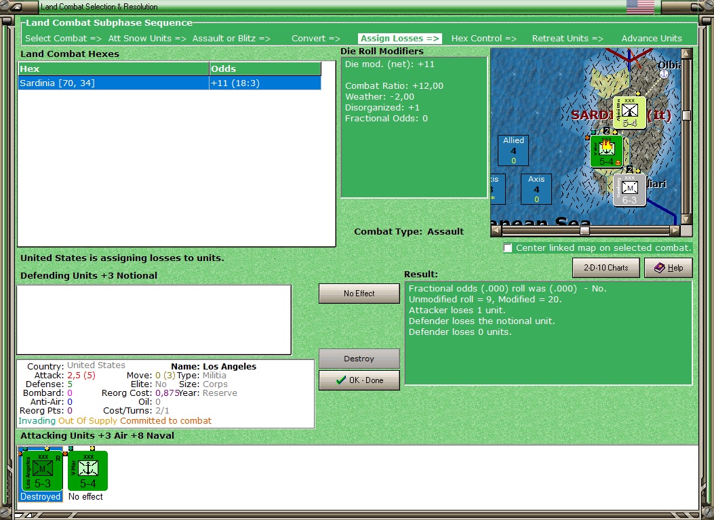
Task: Click the Allied 4 strength box
Action: point(513,151)
